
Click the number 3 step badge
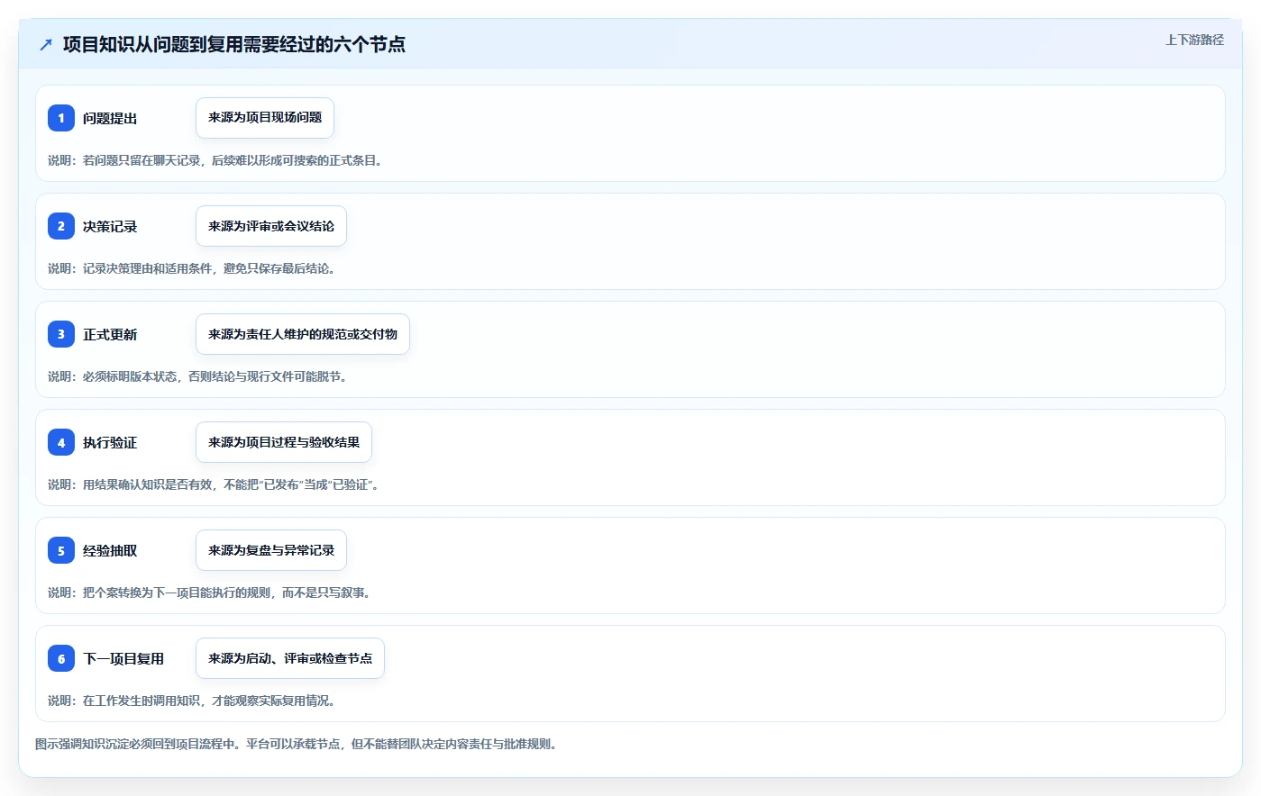[61, 334]
